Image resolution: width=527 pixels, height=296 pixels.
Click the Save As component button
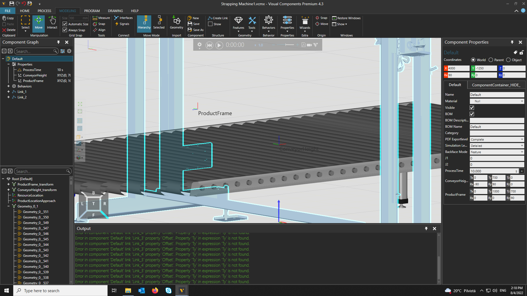point(196,30)
